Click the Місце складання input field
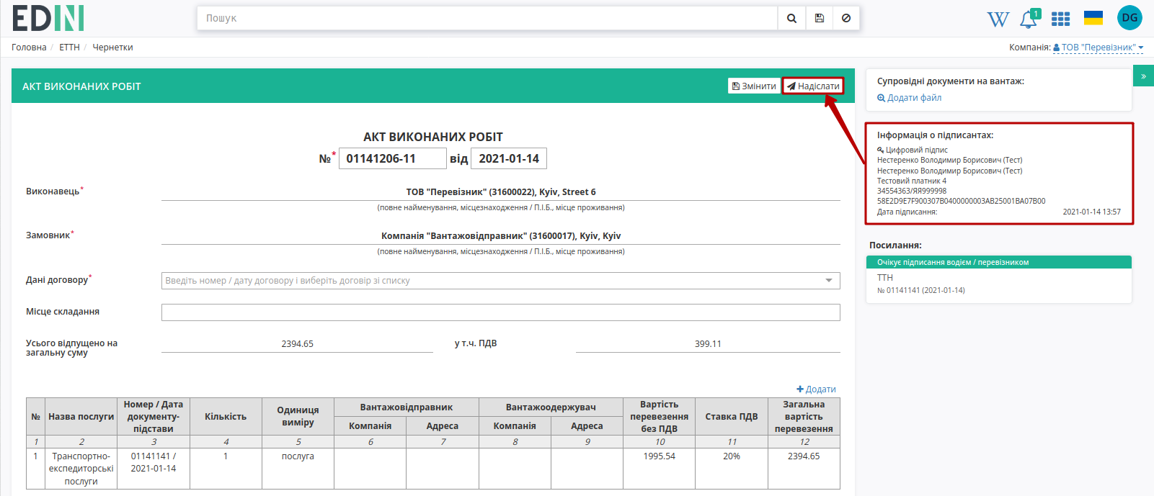The height and width of the screenshot is (496, 1154). point(500,312)
